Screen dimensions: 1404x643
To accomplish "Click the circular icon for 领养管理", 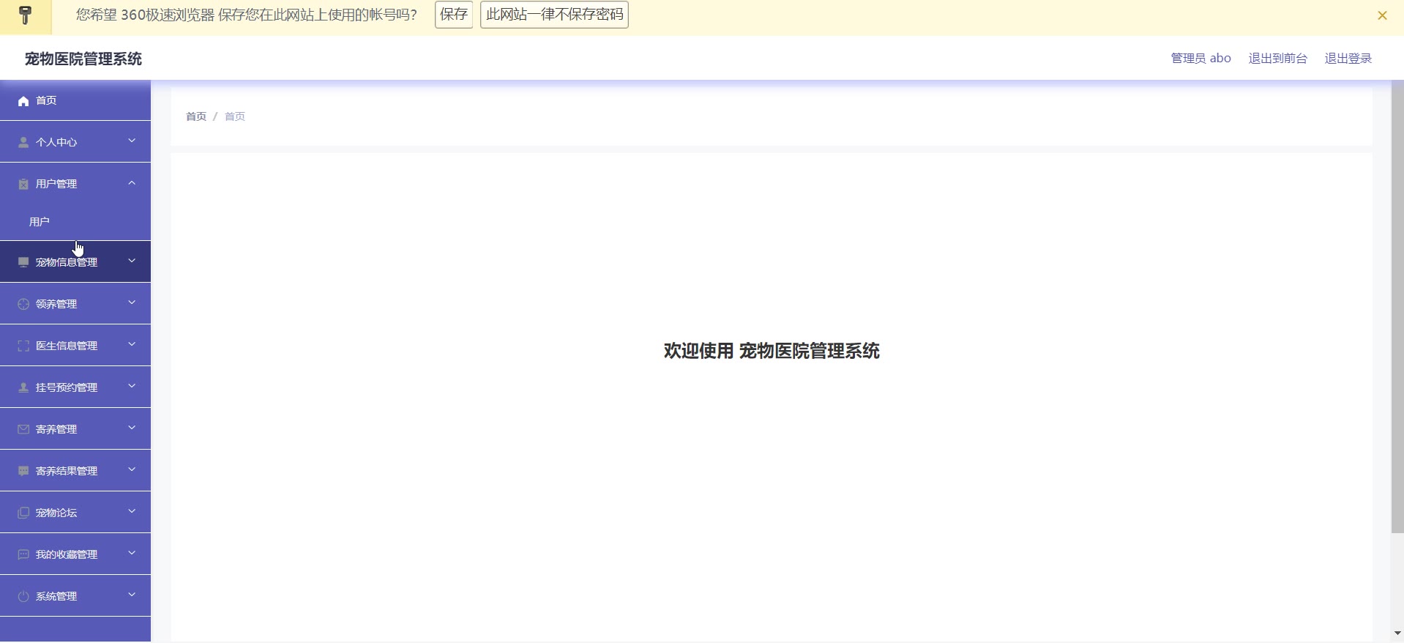I will (23, 305).
